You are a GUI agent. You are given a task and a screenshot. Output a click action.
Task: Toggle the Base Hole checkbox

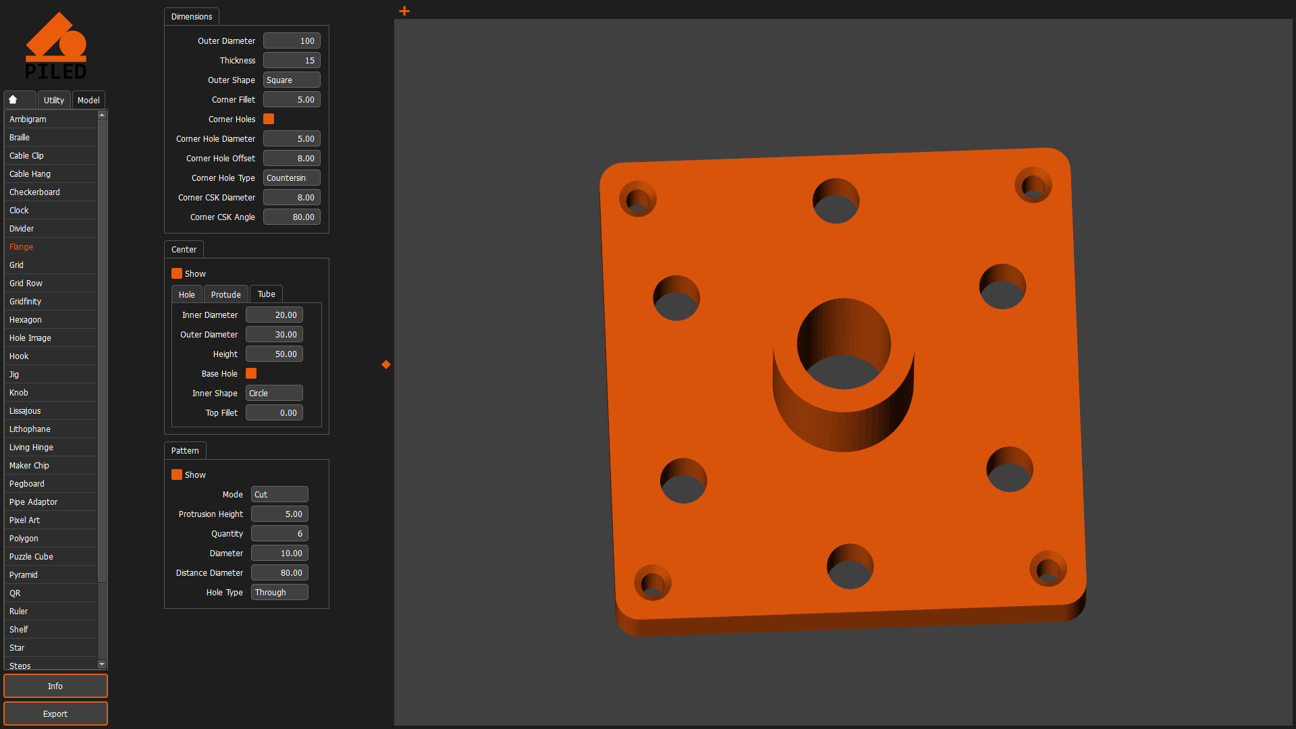250,373
